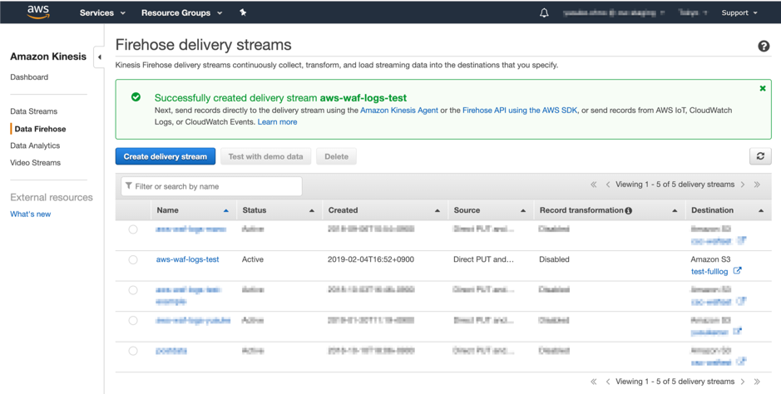Go to Data Streams in sidebar
Image resolution: width=781 pixels, height=394 pixels.
pos(34,111)
